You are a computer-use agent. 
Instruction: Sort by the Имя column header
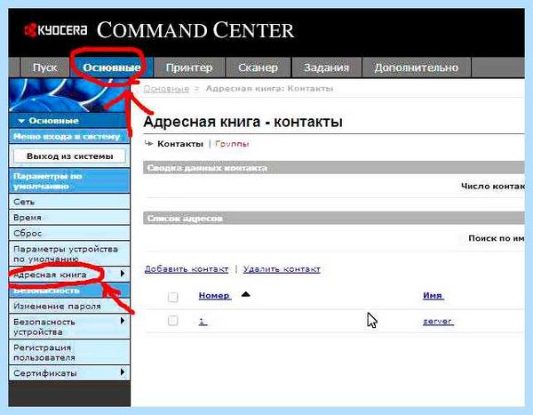coord(434,295)
